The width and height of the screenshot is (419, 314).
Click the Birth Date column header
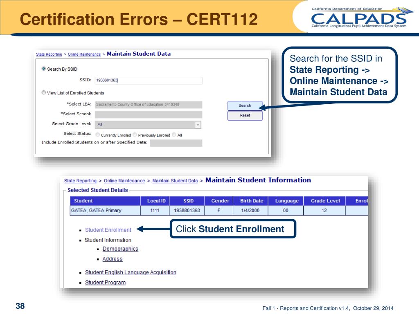pyautogui.click(x=250, y=201)
